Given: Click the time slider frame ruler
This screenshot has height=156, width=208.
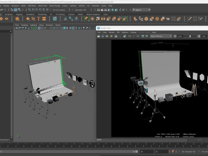Looking at the screenshot, I should pos(104,145).
